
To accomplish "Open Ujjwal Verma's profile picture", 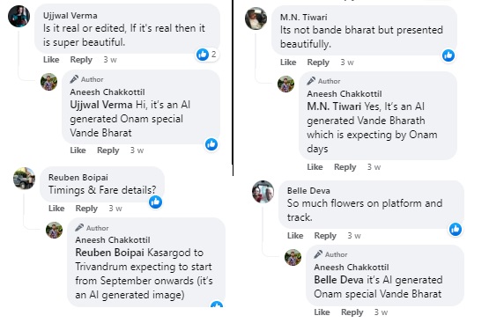I will 19,16.
